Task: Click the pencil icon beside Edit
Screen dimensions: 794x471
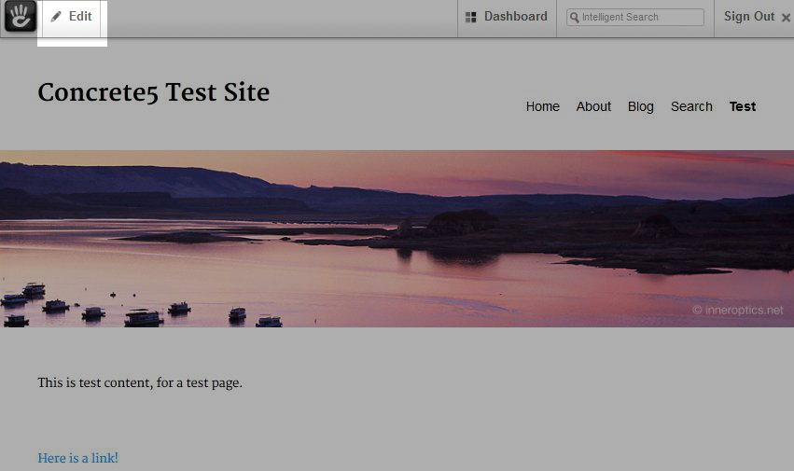Action: pyautogui.click(x=56, y=17)
